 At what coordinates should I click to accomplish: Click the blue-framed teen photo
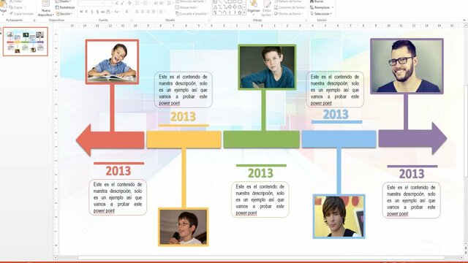click(x=339, y=216)
